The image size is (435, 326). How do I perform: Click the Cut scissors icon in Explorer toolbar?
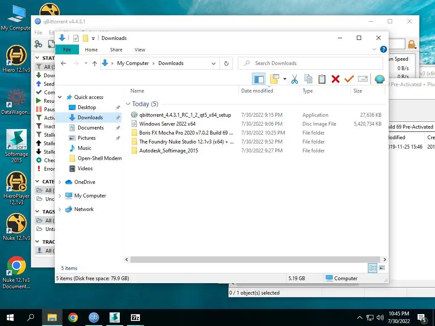[294, 79]
